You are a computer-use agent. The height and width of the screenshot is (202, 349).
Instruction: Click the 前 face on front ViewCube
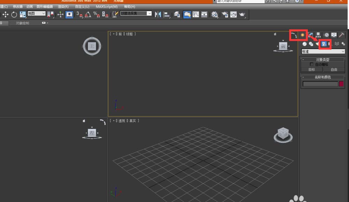coord(283,46)
